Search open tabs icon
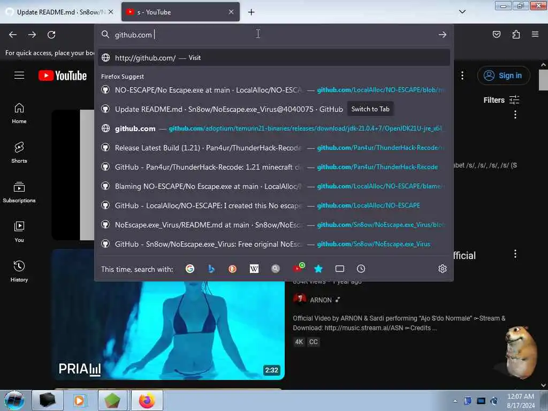Screen dimensions: 548x411 tap(339, 269)
